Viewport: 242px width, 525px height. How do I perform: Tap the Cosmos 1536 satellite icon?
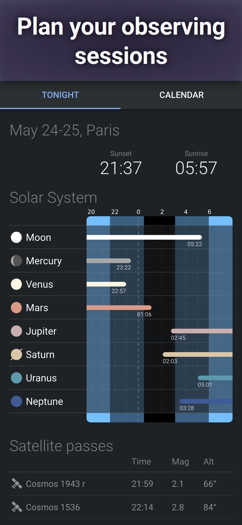tap(17, 507)
